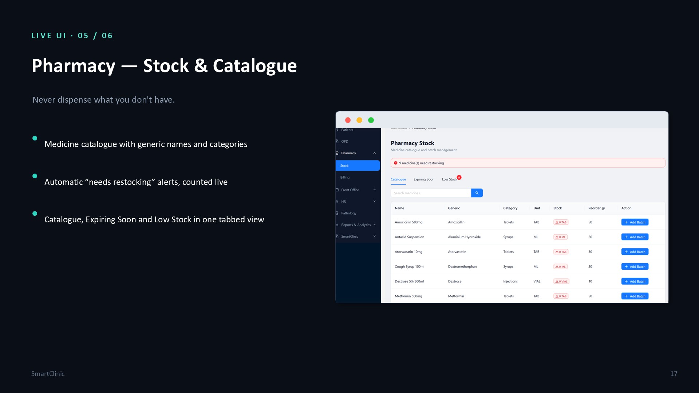Add Batch for Dextrose 5% 500ml
Viewport: 699px width, 393px height.
635,281
